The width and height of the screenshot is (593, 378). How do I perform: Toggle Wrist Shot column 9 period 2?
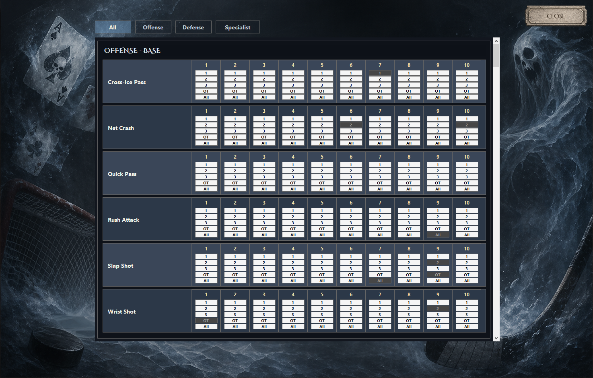coord(438,309)
